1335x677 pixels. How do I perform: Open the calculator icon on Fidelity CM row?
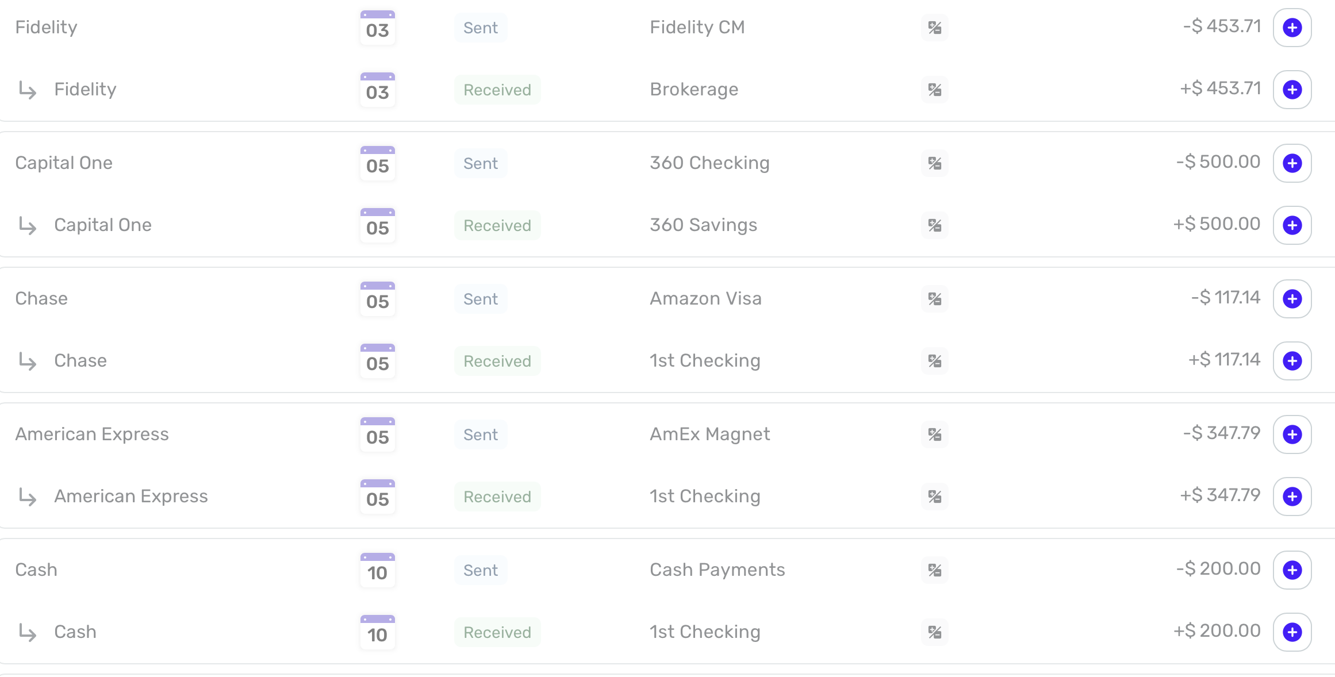click(x=935, y=27)
